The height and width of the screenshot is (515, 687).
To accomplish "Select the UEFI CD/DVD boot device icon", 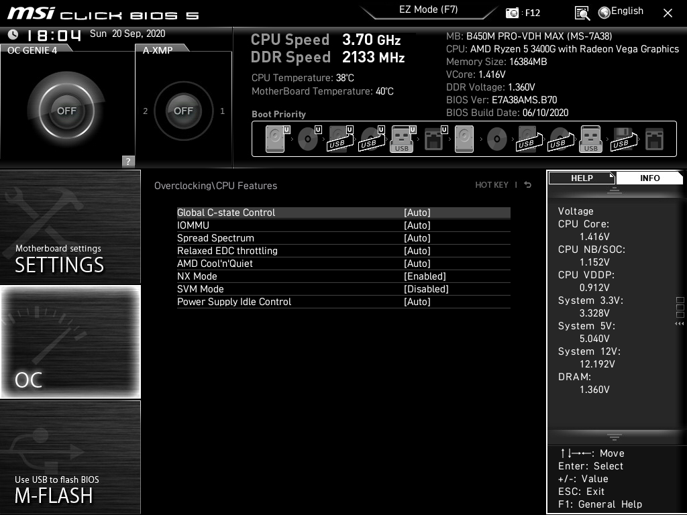I will [309, 139].
